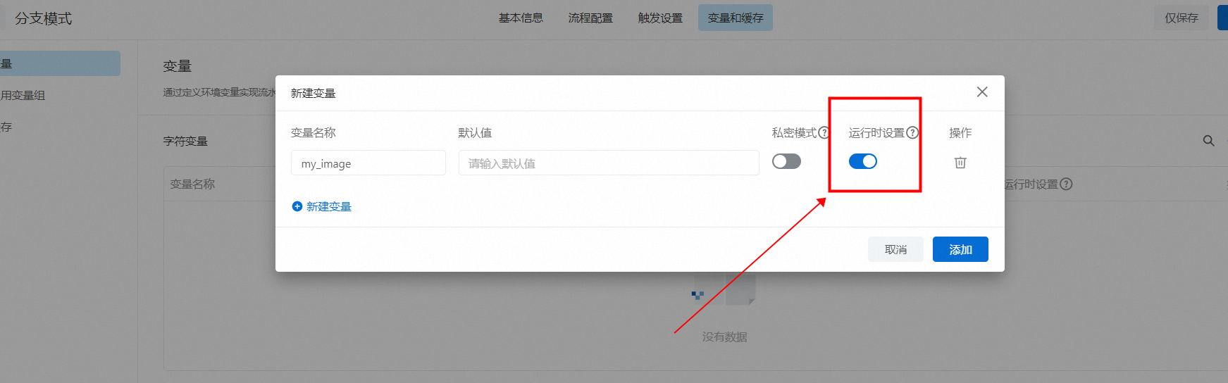Click the 变量名称 column header in background table
Viewport: 1228px width, 383px height.
(192, 184)
